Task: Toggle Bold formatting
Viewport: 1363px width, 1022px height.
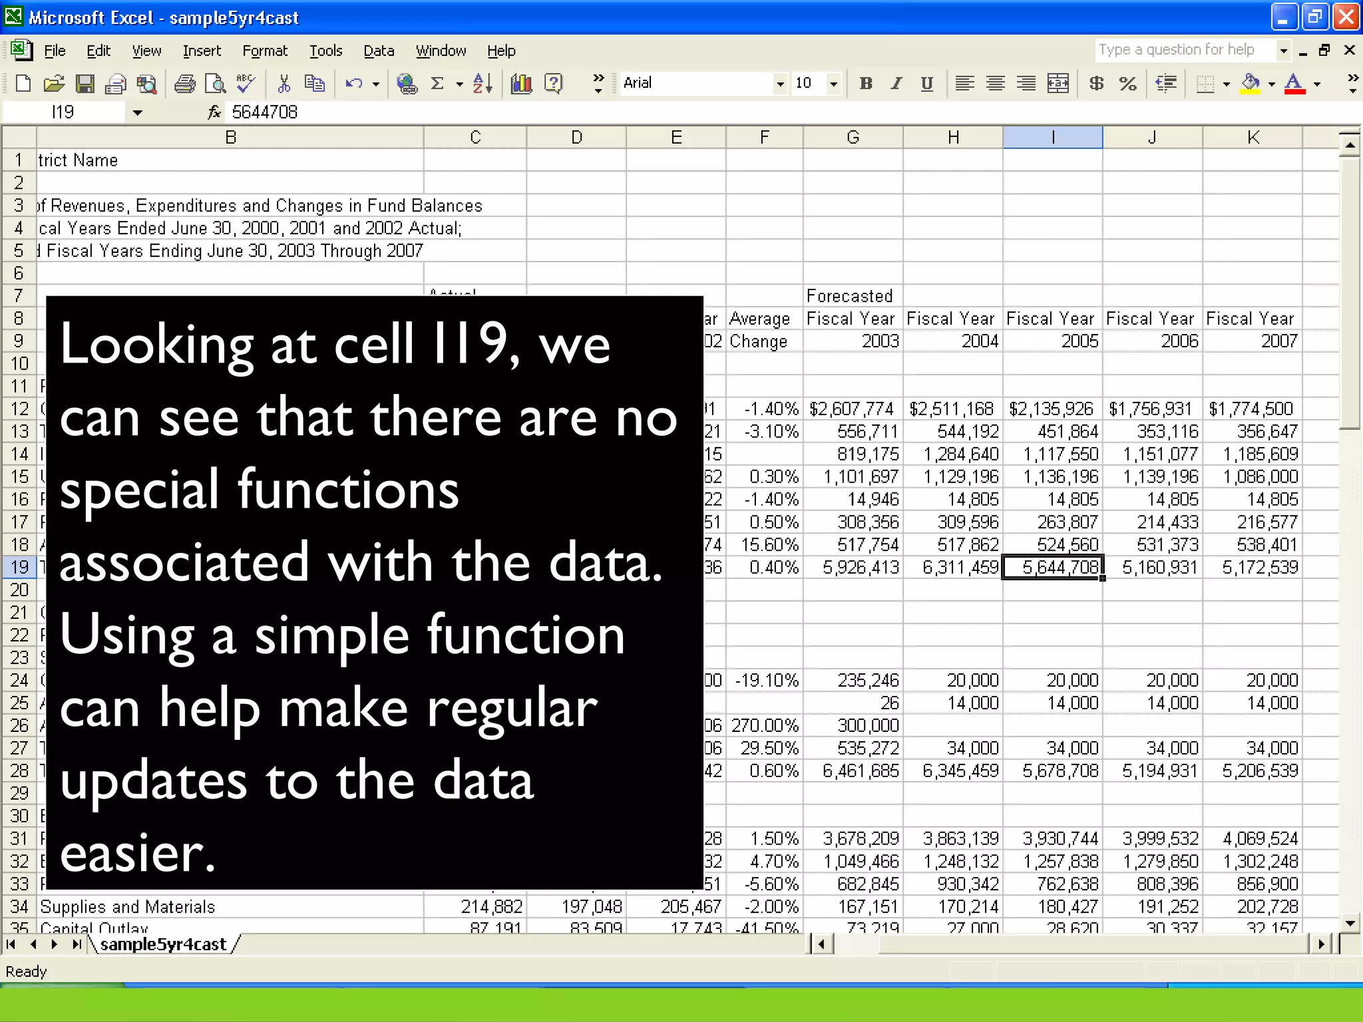Action: [x=866, y=83]
